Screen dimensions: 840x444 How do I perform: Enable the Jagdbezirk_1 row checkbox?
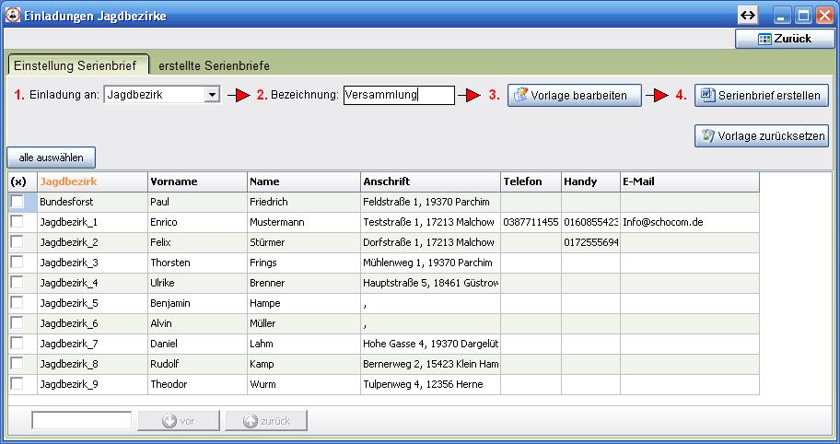coord(17,222)
